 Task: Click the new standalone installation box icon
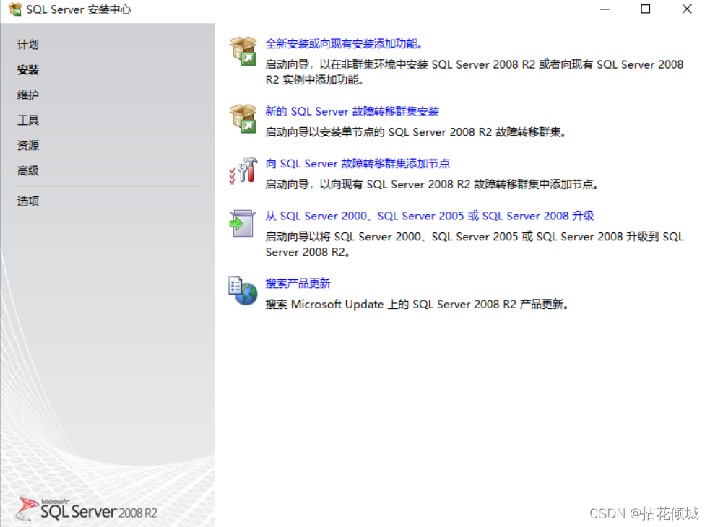click(x=243, y=51)
